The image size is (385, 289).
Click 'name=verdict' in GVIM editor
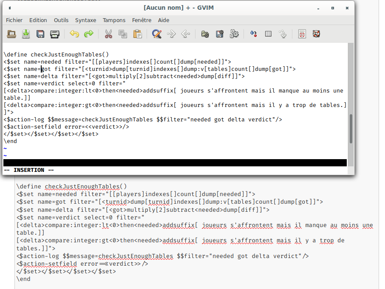(x=44, y=83)
